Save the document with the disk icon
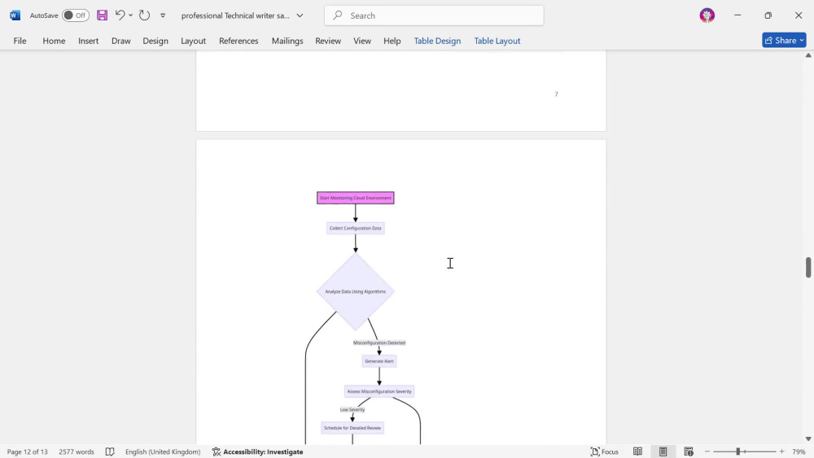 pyautogui.click(x=103, y=15)
